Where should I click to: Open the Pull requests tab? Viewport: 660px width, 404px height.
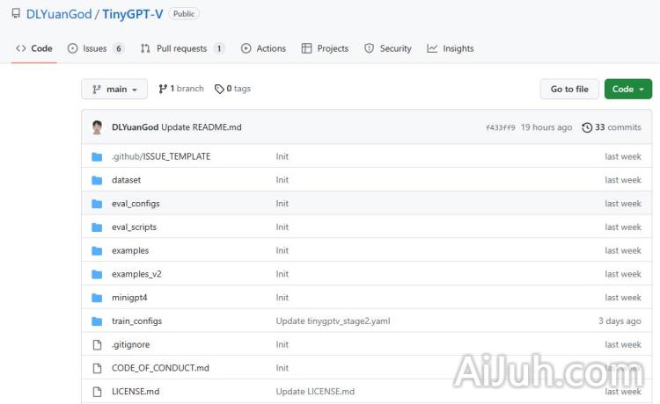[x=182, y=48]
